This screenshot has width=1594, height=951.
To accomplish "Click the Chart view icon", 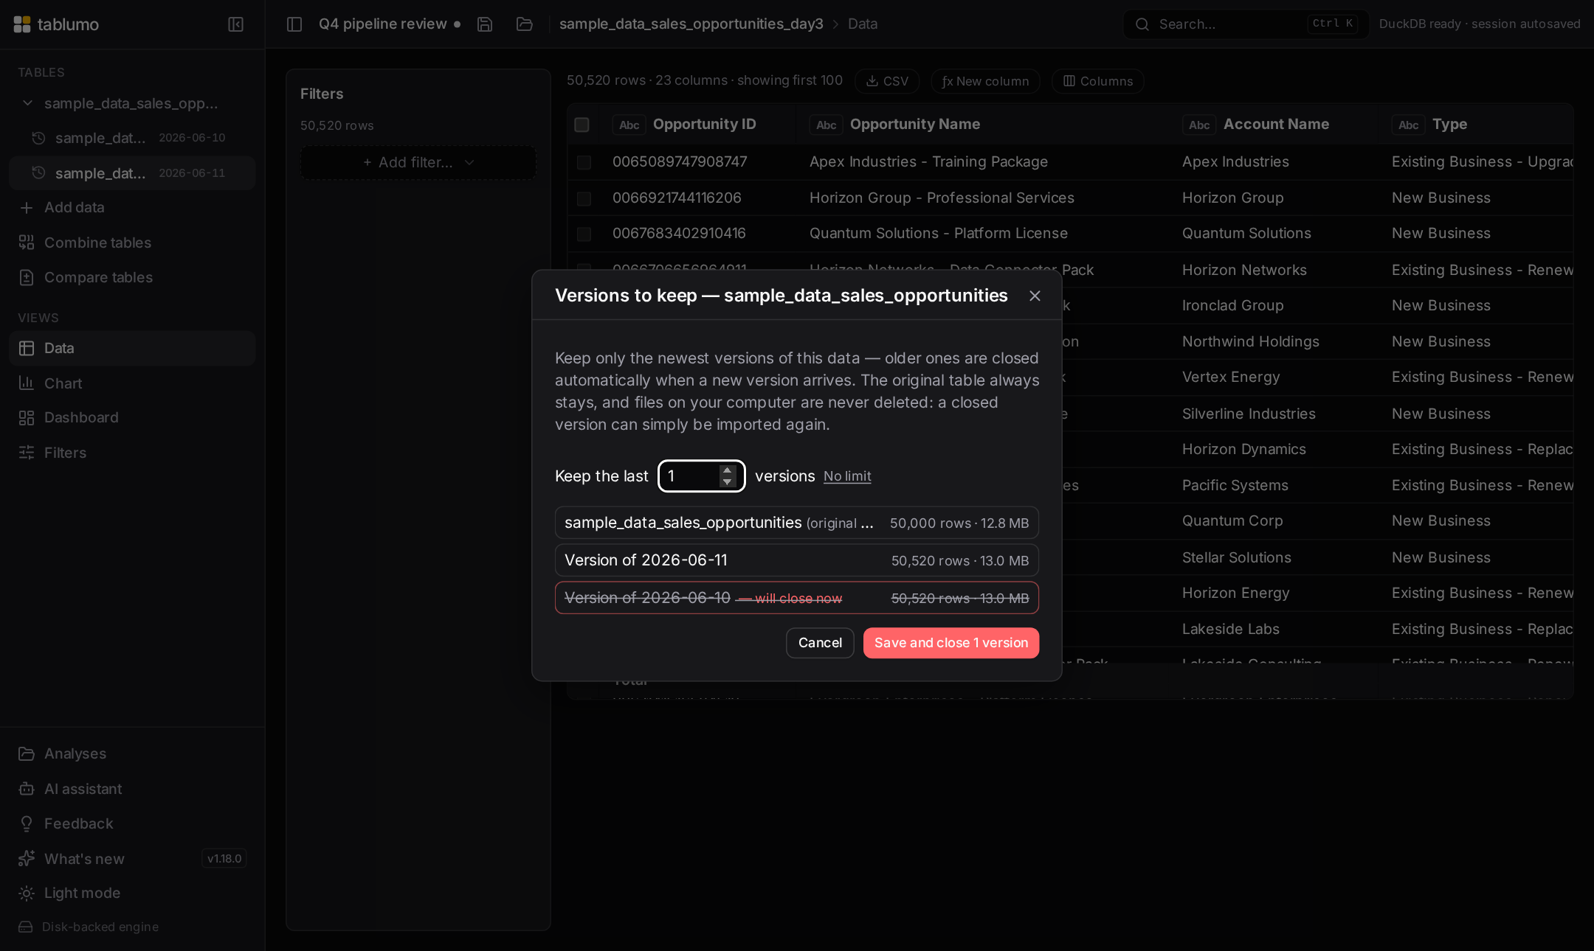I will coord(27,383).
